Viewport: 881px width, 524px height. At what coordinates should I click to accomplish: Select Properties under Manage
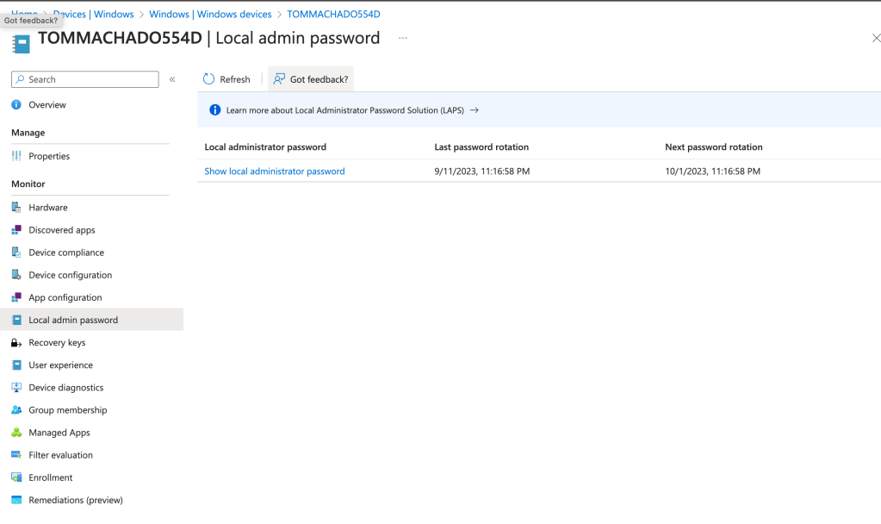coord(49,156)
